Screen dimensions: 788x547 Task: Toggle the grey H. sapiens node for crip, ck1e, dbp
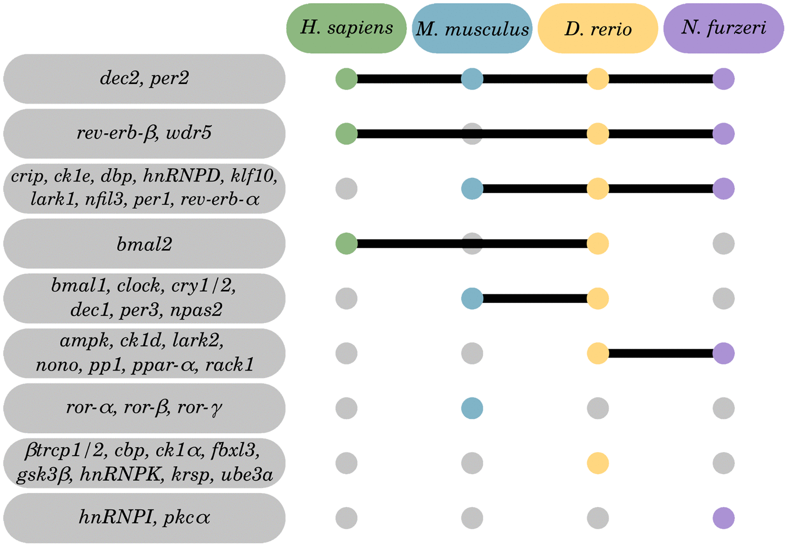pyautogui.click(x=344, y=189)
